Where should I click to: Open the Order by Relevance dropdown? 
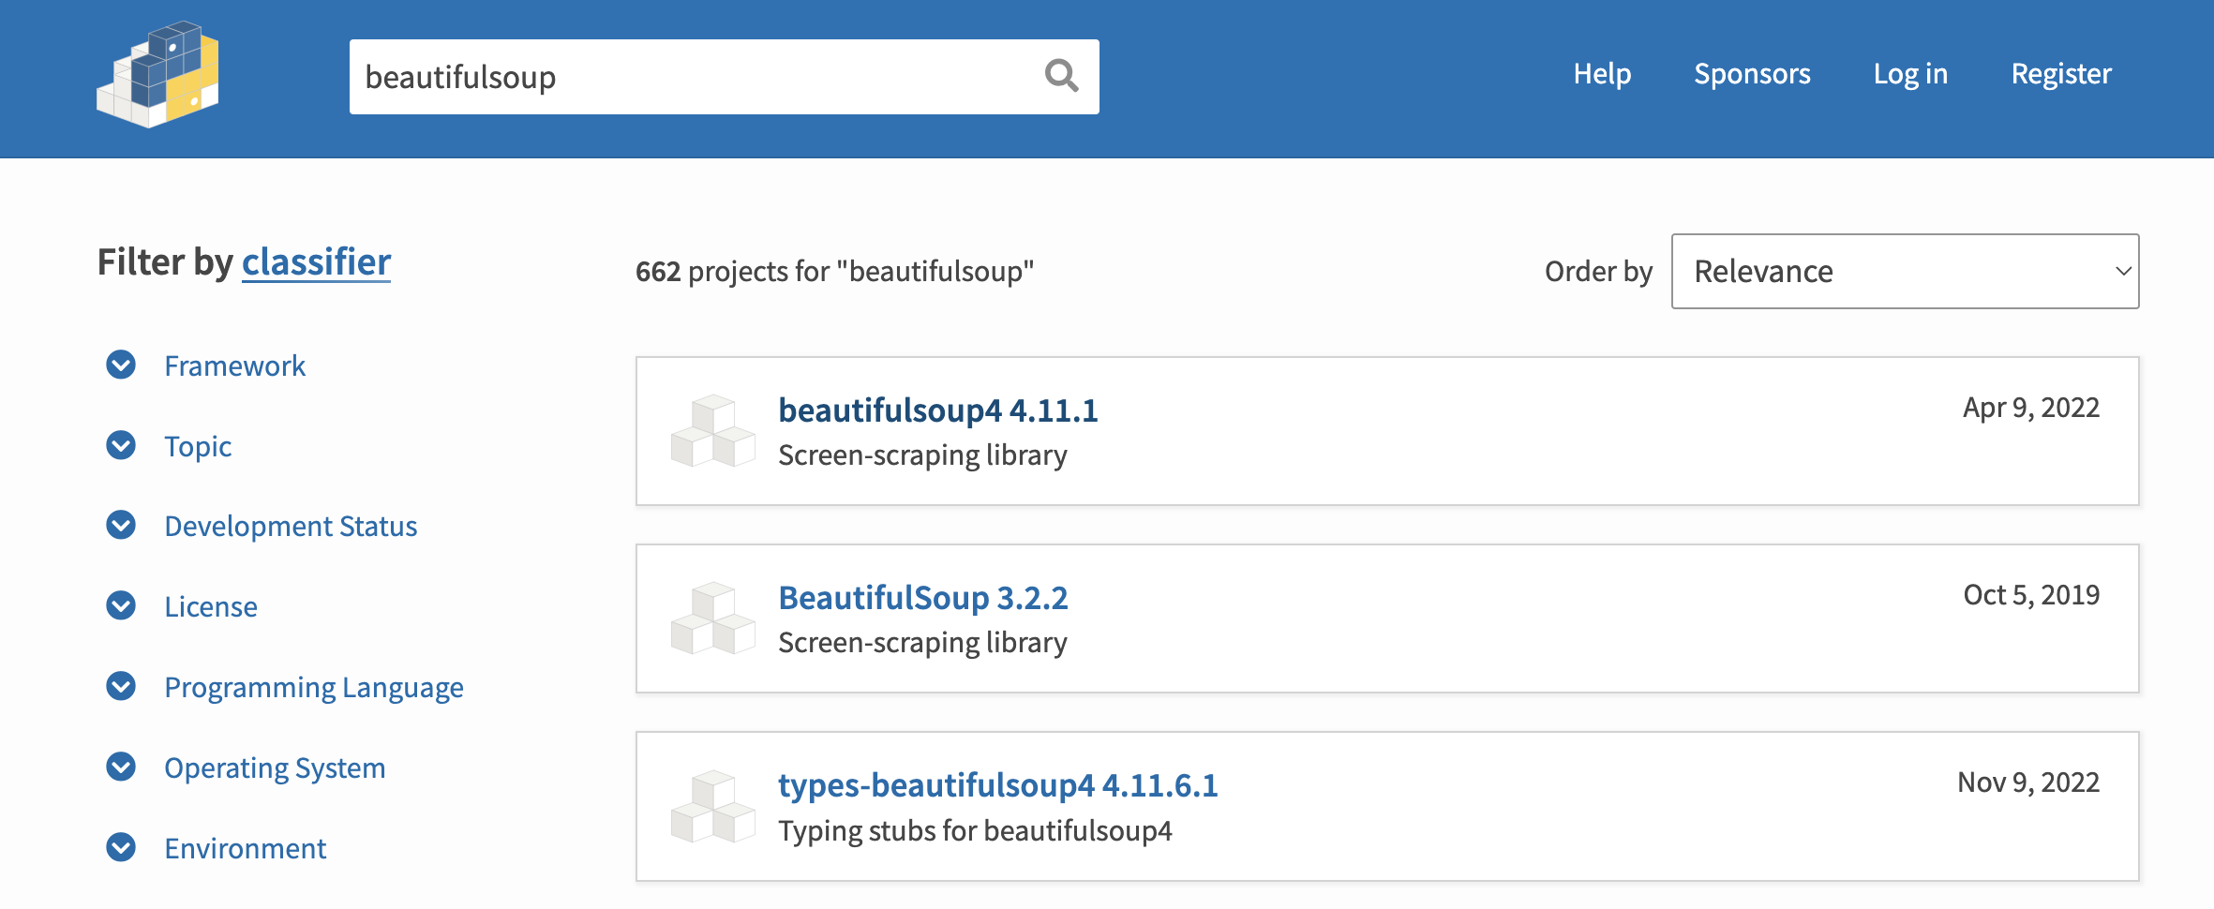coord(1905,271)
